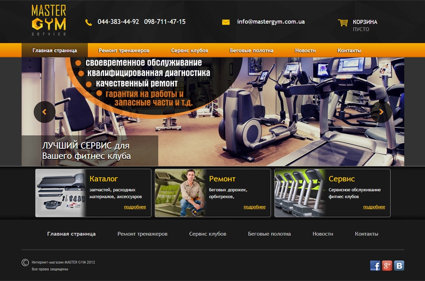
Task: Click info@mastergym.com.ua email address
Action: [x=271, y=22]
